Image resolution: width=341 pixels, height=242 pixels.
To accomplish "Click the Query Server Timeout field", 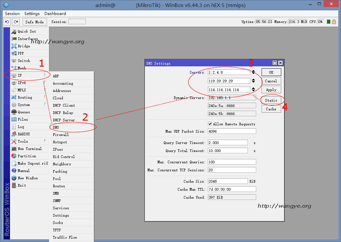I will point(228,143).
